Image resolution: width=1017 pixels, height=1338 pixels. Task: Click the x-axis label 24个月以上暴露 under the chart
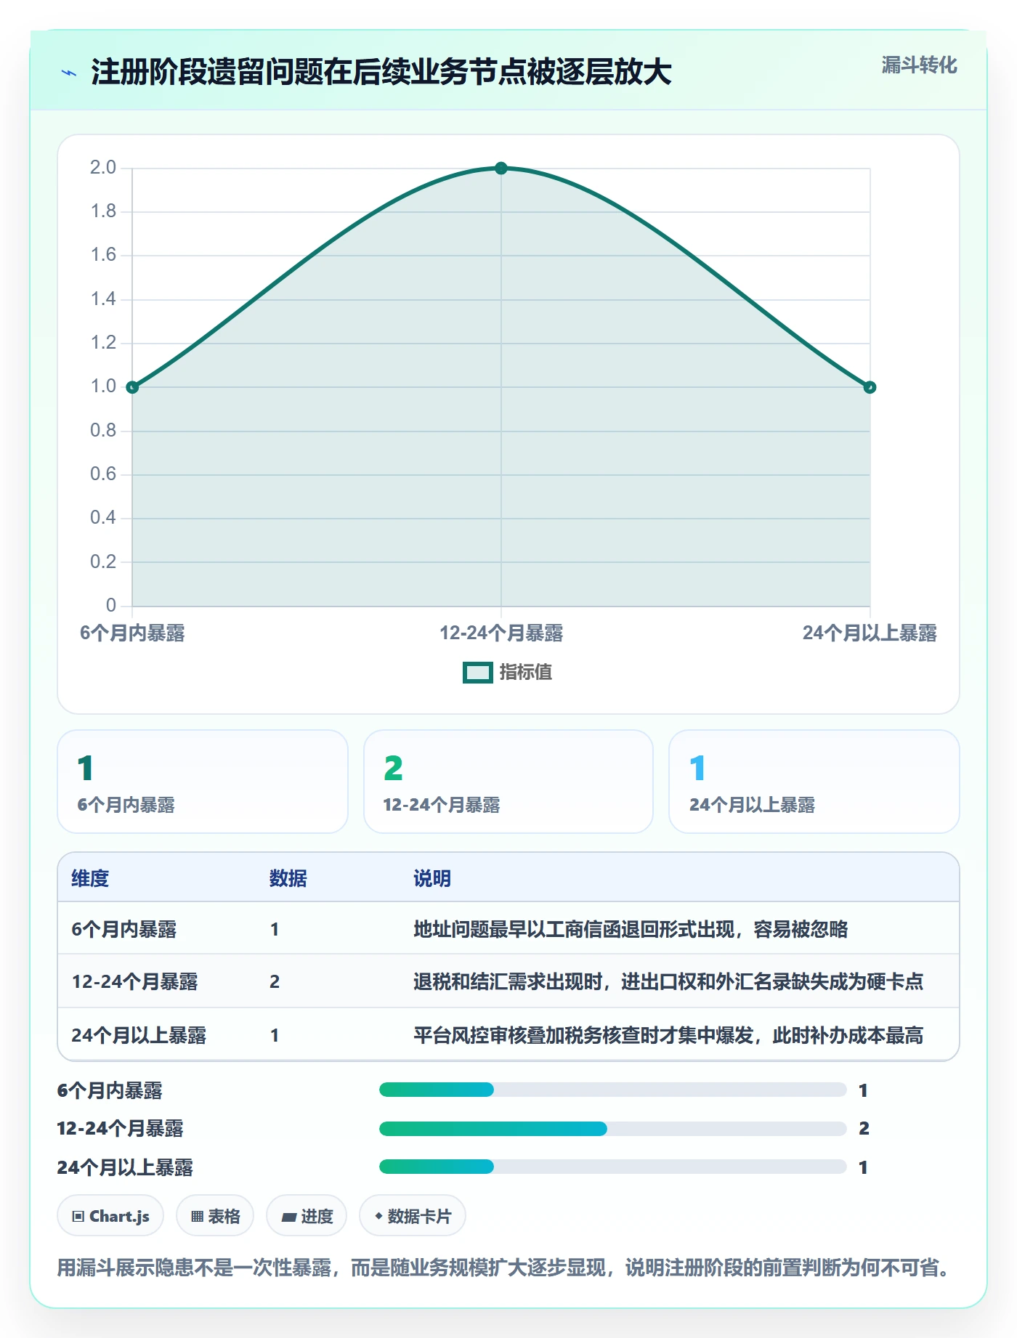coord(870,633)
